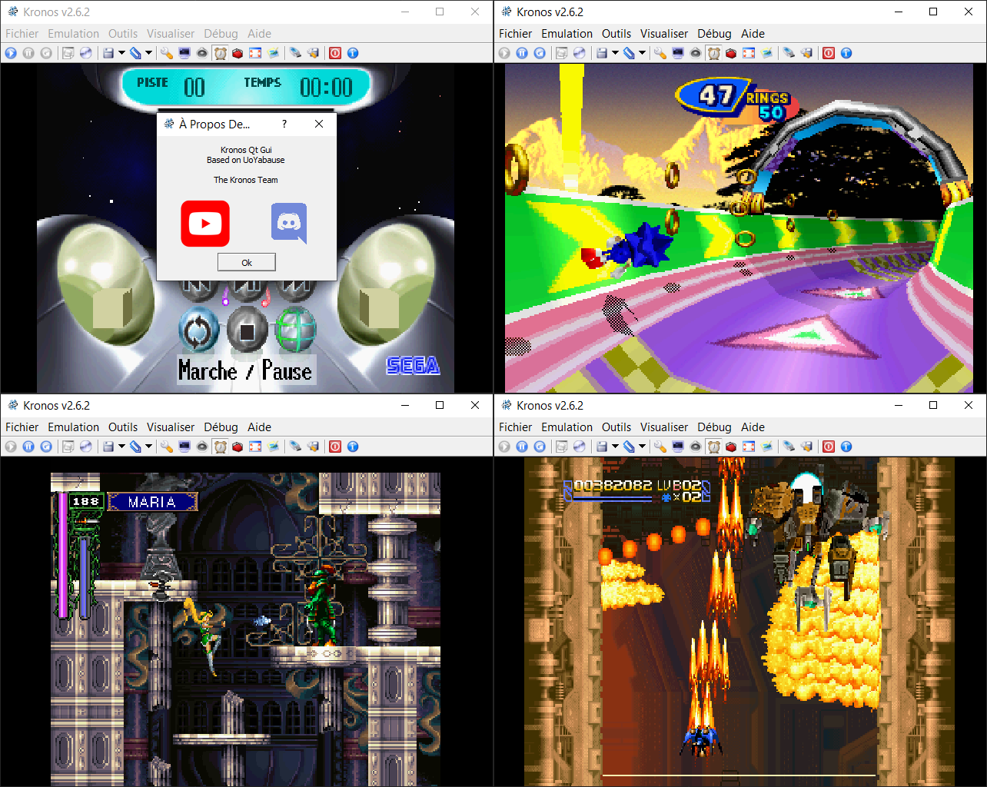The width and height of the screenshot is (987, 787).
Task: Click fullscreen arrows icon in PISTE window toolbar
Action: tap(255, 53)
